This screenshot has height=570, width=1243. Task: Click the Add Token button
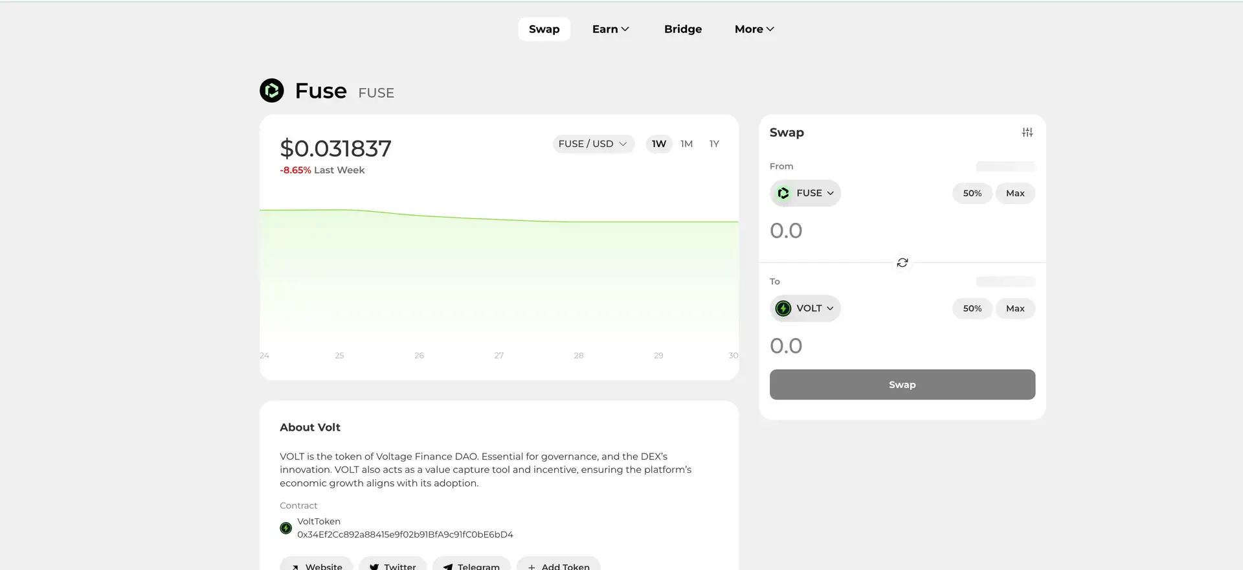(x=559, y=565)
